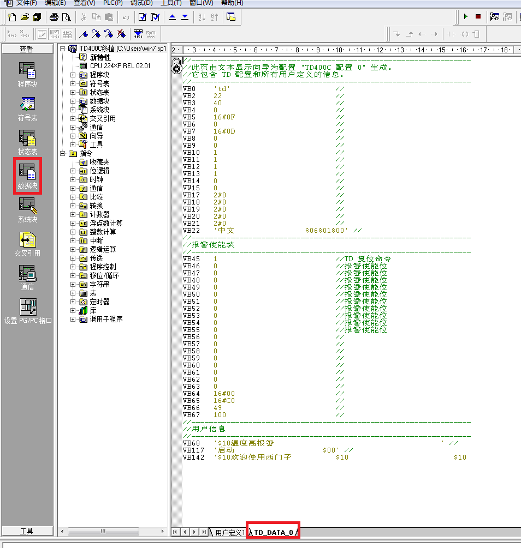Open the 文件(F) menu
The image size is (521, 548).
tap(26, 3)
